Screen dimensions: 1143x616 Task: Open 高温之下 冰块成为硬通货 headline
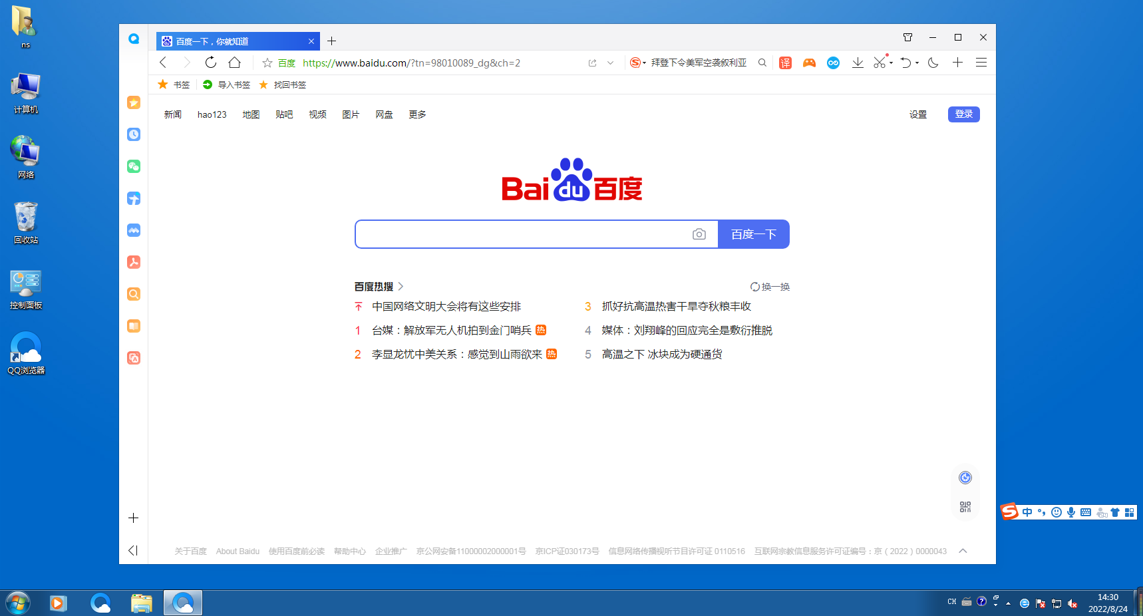pos(662,354)
